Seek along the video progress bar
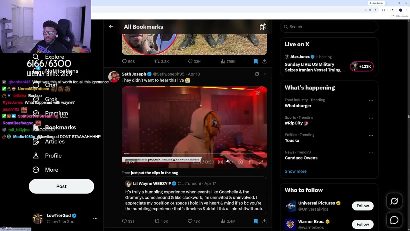The width and height of the screenshot is (410, 231). click(x=194, y=153)
